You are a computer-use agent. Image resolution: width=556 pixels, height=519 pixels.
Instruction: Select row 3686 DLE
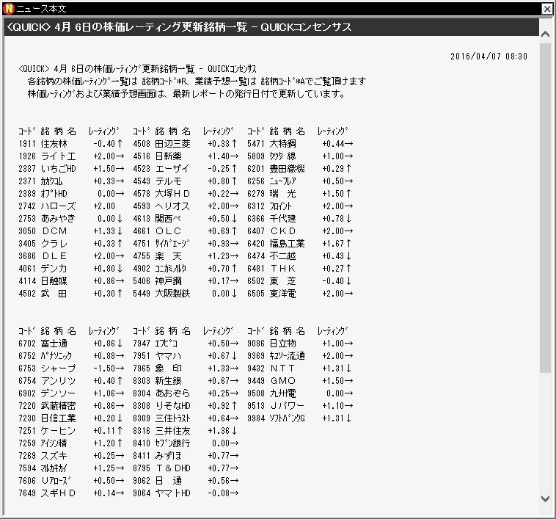(71, 255)
